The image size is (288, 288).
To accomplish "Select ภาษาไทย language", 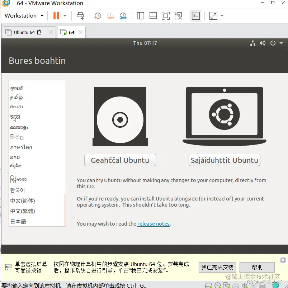I will pos(21,147).
